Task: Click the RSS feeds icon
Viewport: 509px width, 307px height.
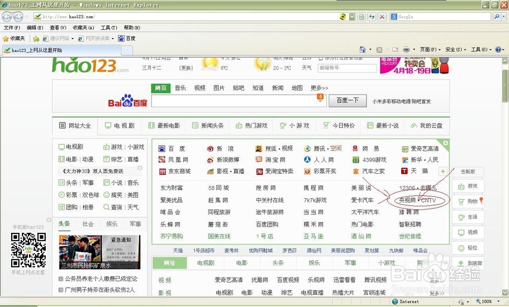Action: [379, 50]
